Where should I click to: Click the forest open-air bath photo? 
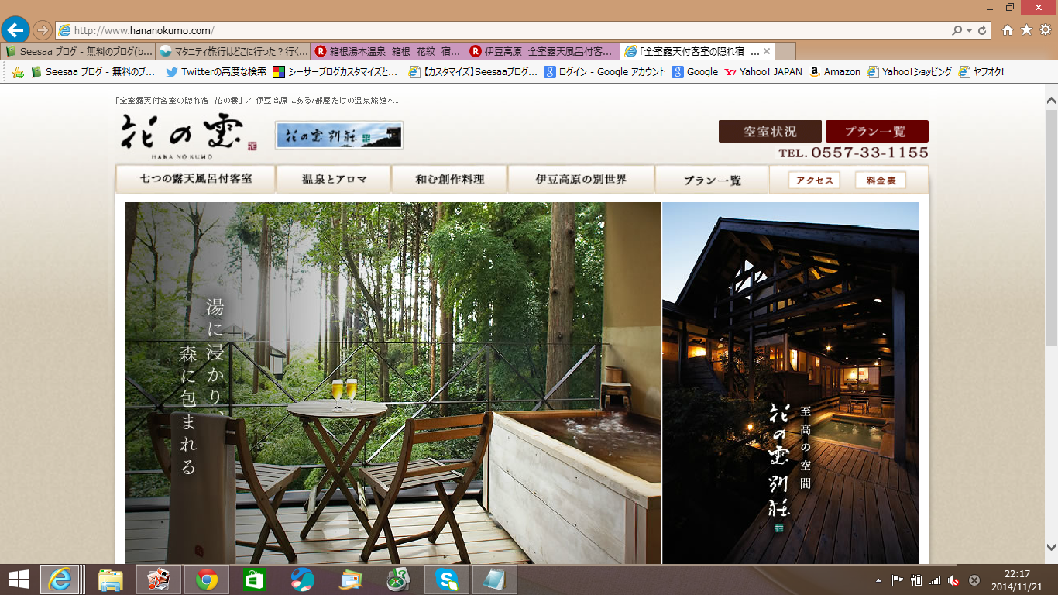[393, 383]
